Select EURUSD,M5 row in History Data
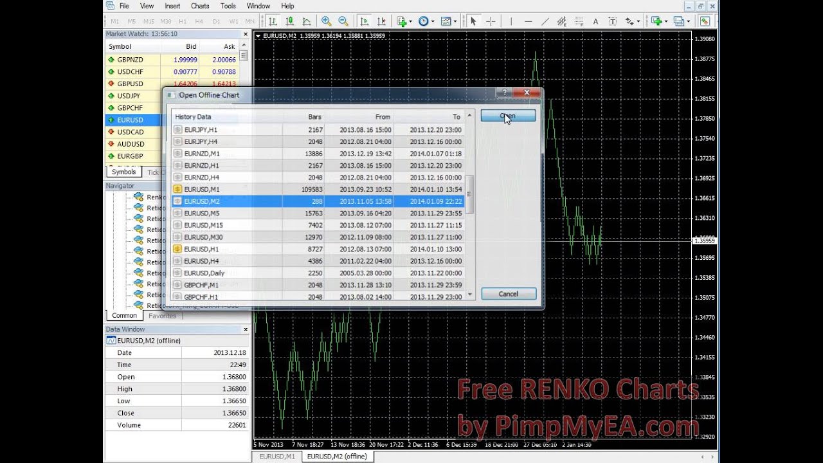The image size is (823, 463). tap(318, 213)
